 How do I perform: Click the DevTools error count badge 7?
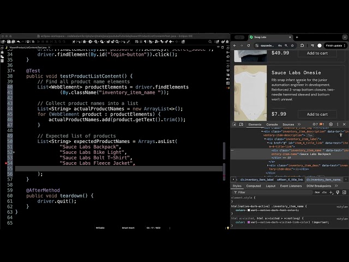click(315, 124)
